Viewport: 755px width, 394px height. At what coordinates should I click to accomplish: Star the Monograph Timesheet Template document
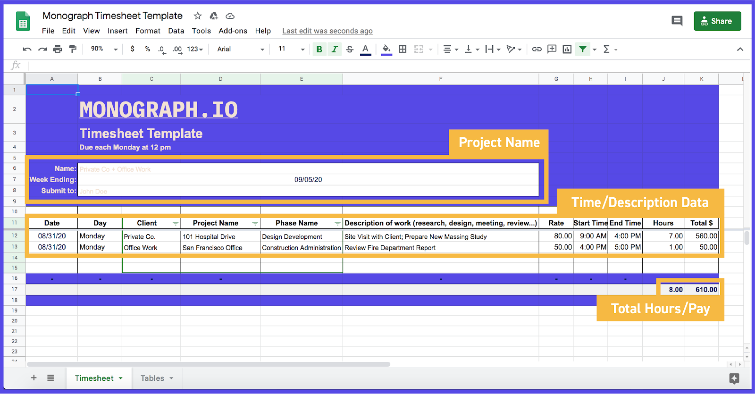198,16
